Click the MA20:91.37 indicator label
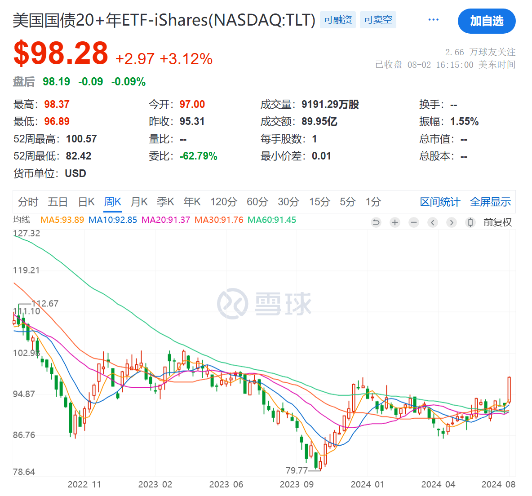The image size is (532, 496). pos(166,220)
